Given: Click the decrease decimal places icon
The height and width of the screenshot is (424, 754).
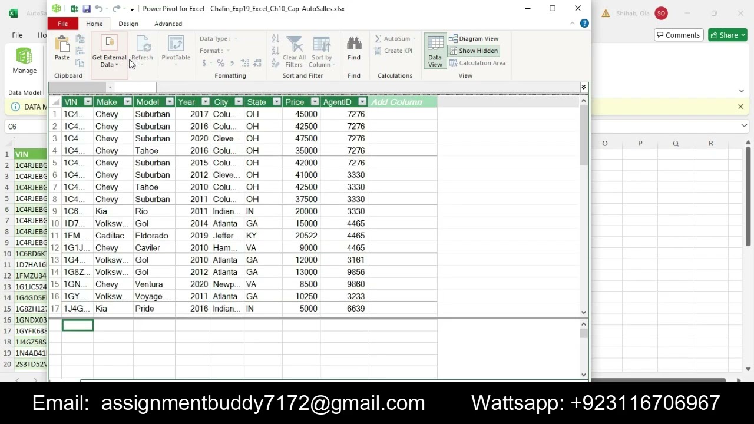Looking at the screenshot, I should (x=259, y=63).
